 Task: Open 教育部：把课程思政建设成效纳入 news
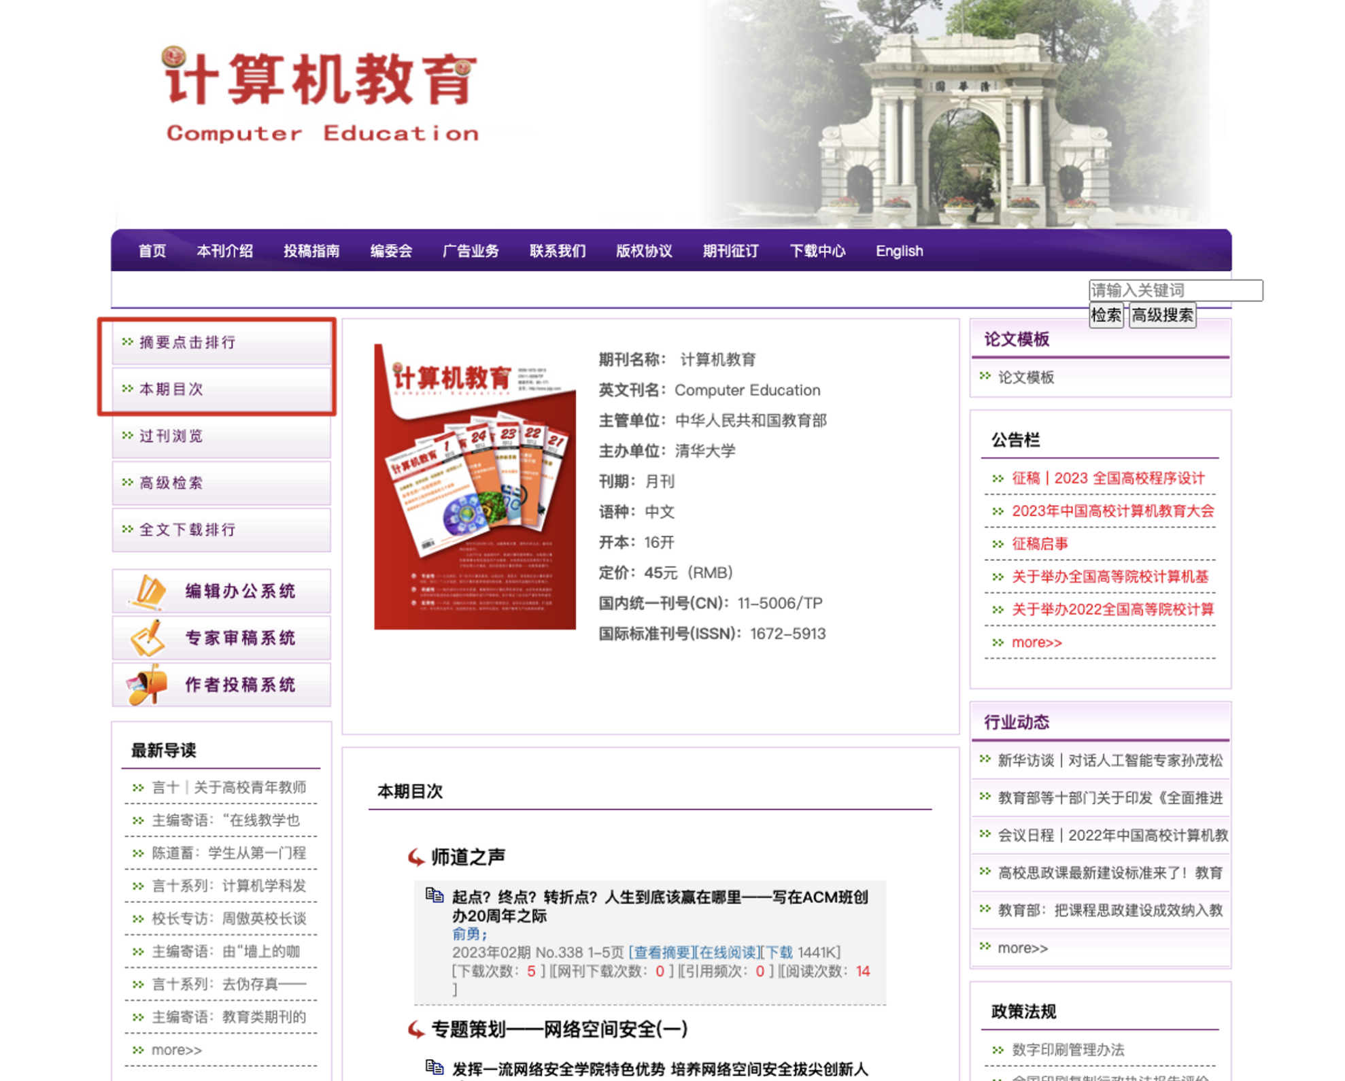click(1110, 910)
